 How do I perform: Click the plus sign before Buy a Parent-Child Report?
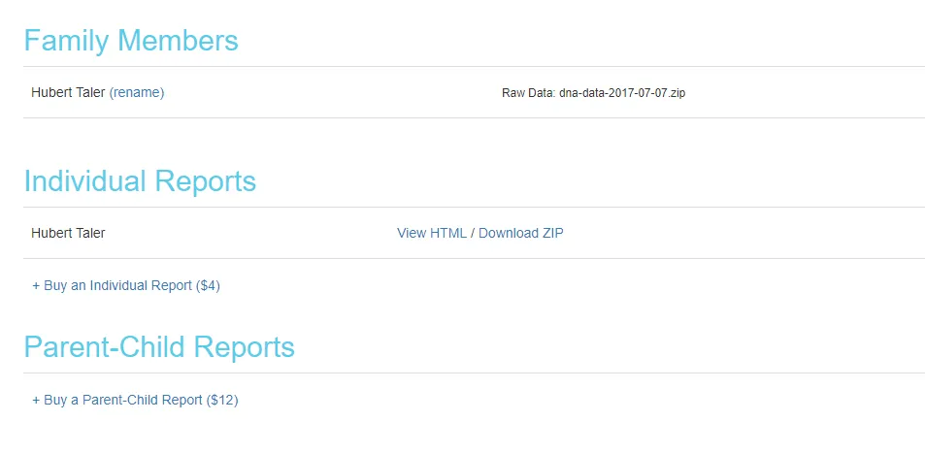pyautogui.click(x=36, y=401)
